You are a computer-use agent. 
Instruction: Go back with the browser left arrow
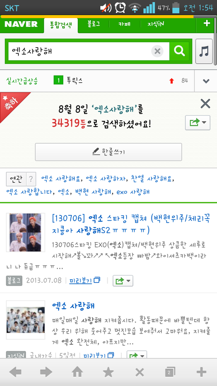click(15, 372)
